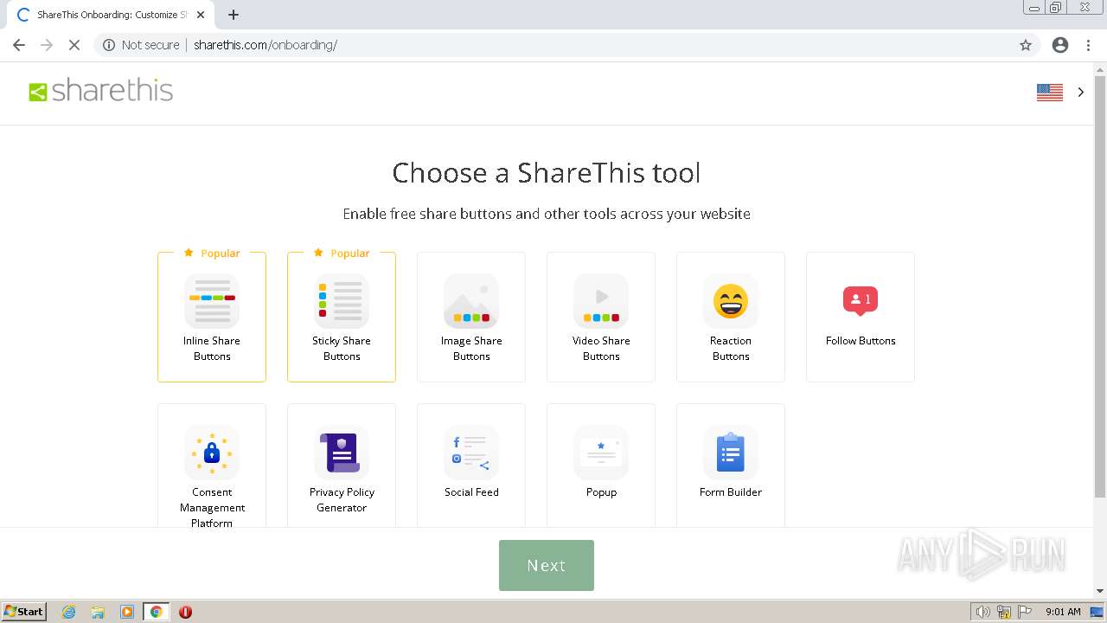The width and height of the screenshot is (1107, 623).
Task: Click the Sticky Share Buttons label
Action: (342, 349)
